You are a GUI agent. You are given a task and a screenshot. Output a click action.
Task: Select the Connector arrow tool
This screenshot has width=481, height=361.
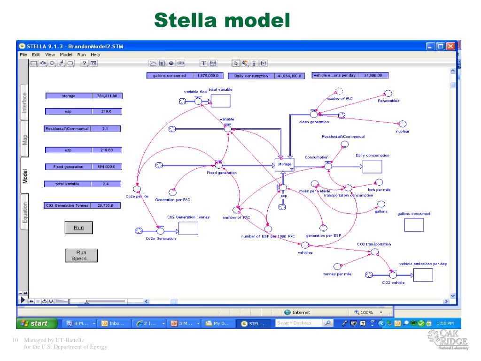[62, 63]
